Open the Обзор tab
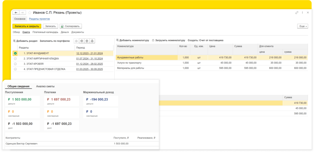 click(17, 32)
